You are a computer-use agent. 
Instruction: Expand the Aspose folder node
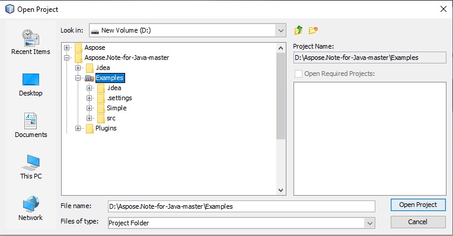click(x=67, y=47)
